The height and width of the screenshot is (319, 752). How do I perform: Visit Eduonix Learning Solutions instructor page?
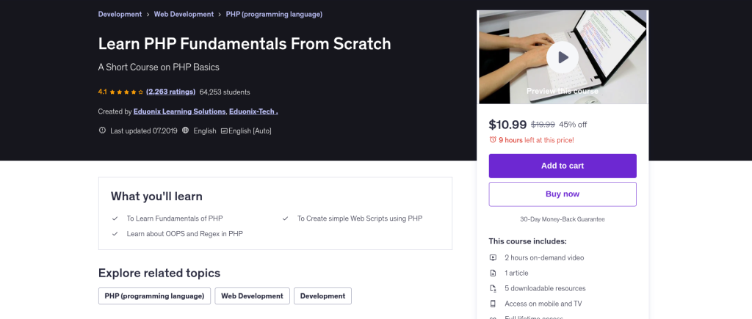(179, 111)
